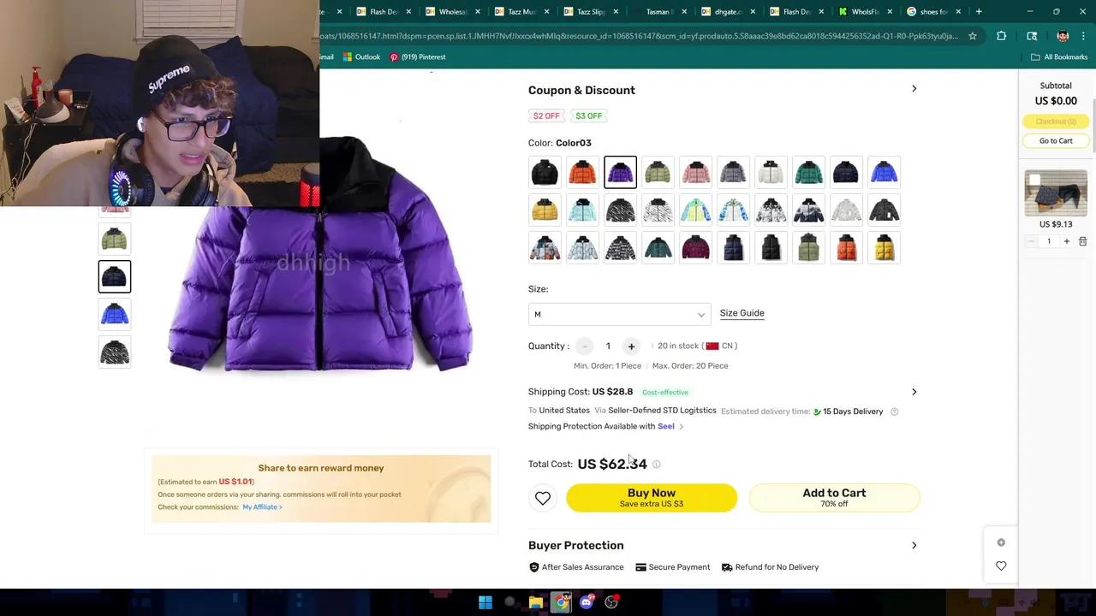Add item to wishlist heart icon
1096x616 pixels.
pyautogui.click(x=543, y=498)
